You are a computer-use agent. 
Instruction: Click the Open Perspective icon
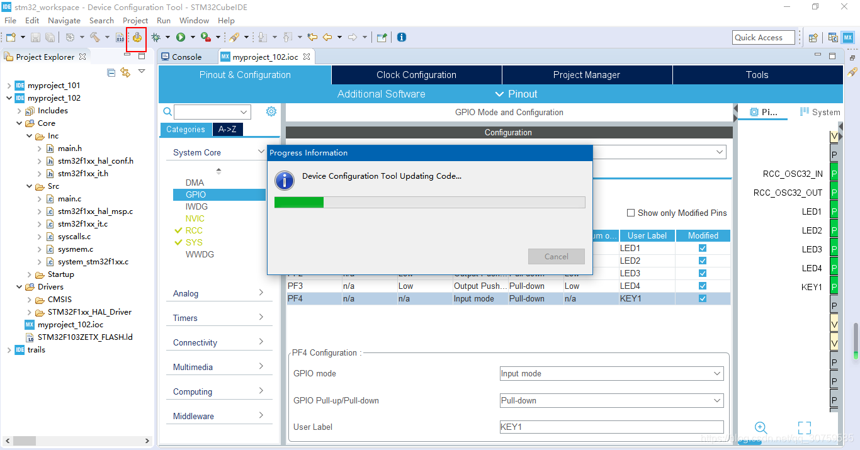pos(813,38)
